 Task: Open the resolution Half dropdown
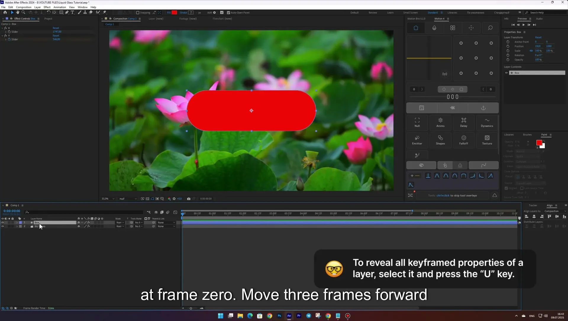[x=128, y=199]
